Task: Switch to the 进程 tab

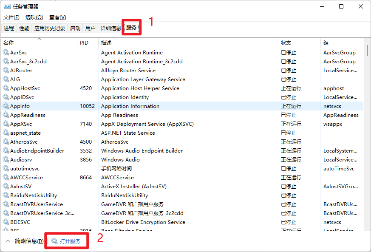Action: click(9, 28)
